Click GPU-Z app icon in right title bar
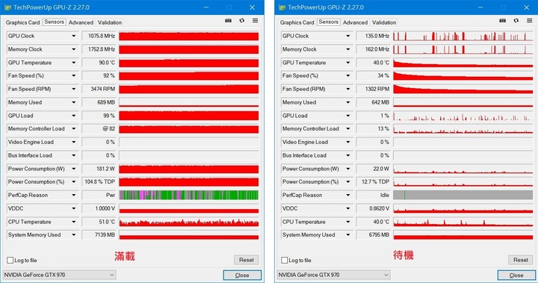The width and height of the screenshot is (538, 283). [282, 7]
